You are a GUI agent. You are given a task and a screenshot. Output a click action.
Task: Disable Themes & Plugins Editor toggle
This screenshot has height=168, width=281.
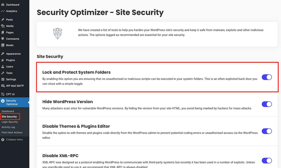[267, 131]
